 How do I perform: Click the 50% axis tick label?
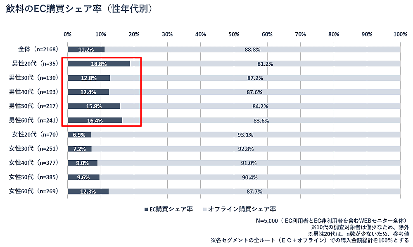(x=234, y=34)
